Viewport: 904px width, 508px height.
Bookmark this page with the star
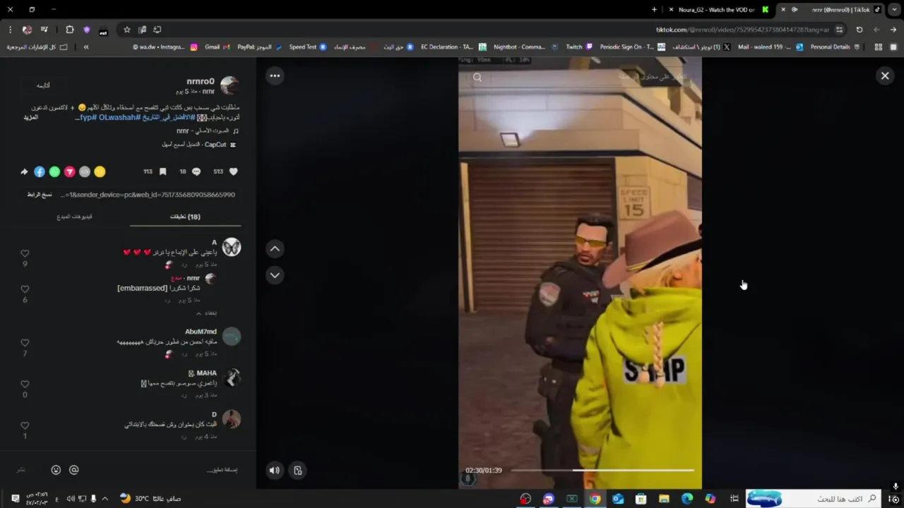coord(127,30)
